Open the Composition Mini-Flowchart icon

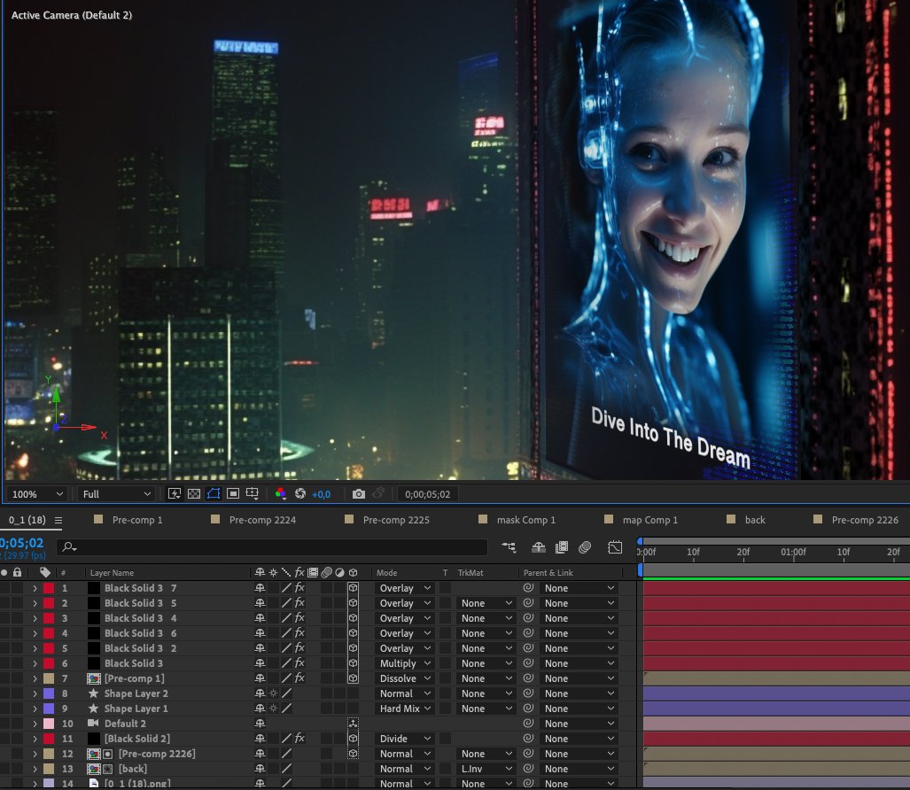coord(509,547)
